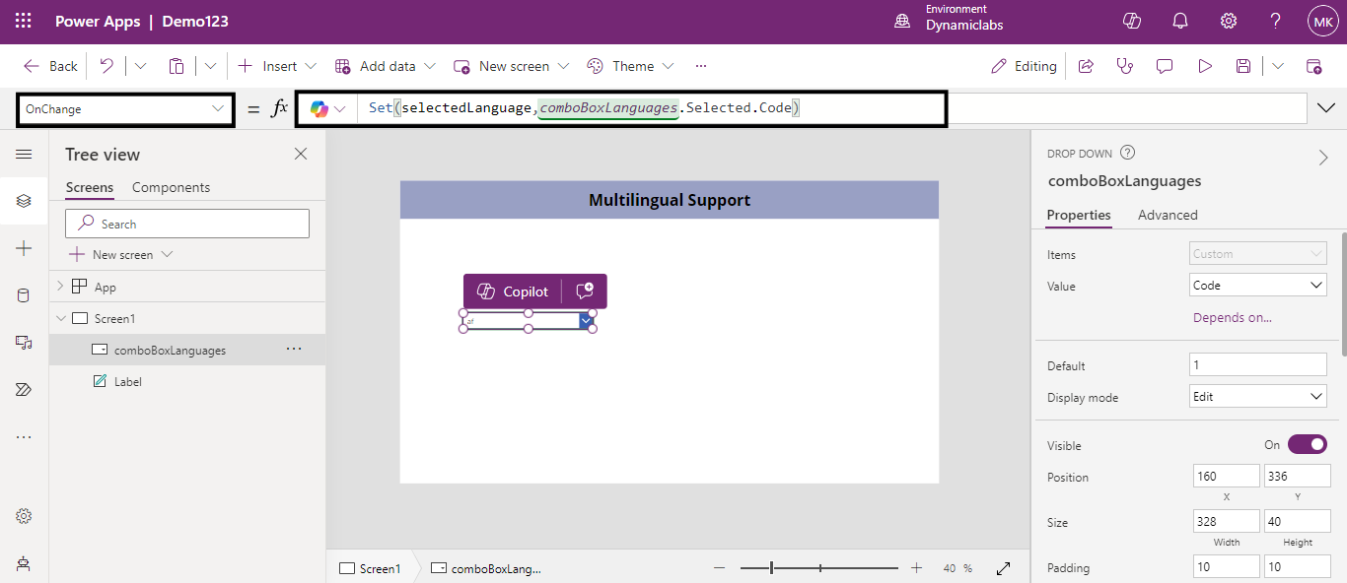
Task: Adjust the canvas zoom slider
Action: (x=772, y=568)
